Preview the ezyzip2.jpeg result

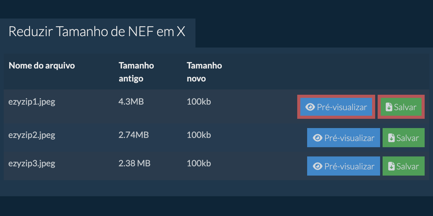pyautogui.click(x=343, y=138)
